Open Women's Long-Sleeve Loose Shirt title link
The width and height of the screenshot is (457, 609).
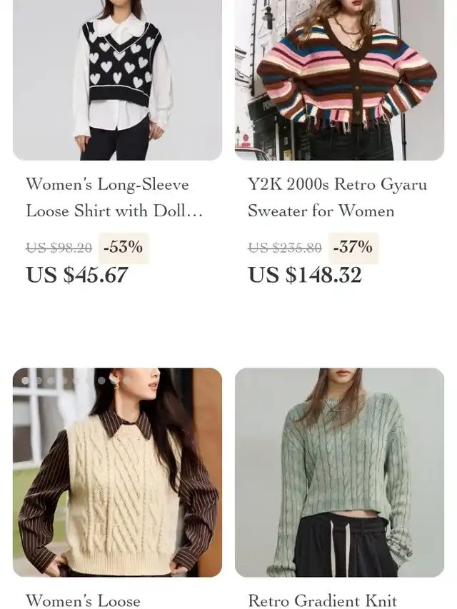tap(114, 197)
